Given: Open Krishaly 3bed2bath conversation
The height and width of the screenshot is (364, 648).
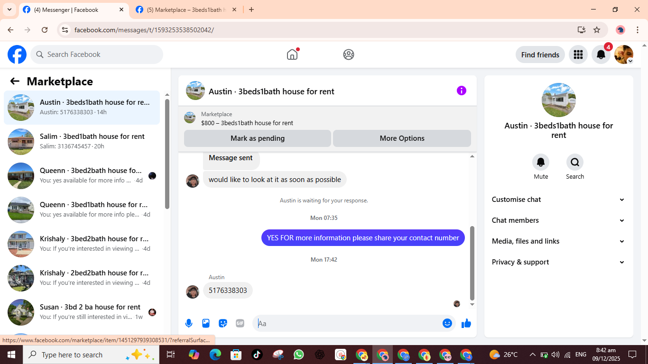Looking at the screenshot, I should (x=82, y=244).
